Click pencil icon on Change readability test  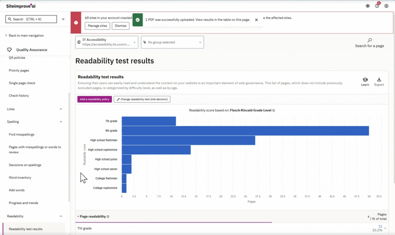[x=118, y=99]
